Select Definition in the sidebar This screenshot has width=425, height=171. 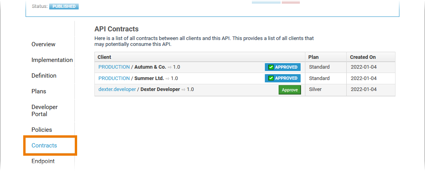click(44, 76)
